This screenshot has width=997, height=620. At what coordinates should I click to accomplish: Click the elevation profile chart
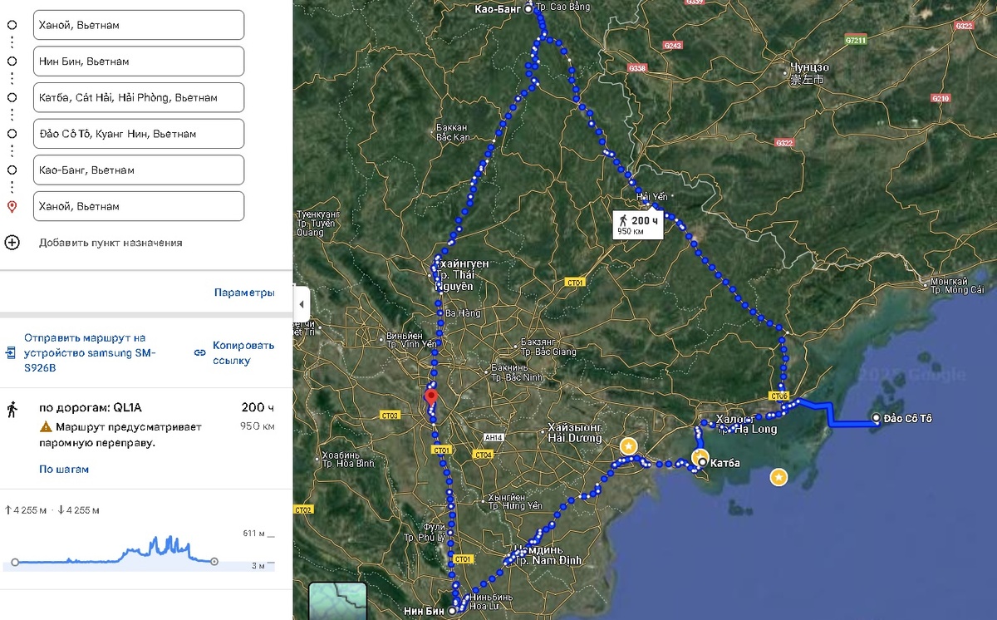pos(114,549)
